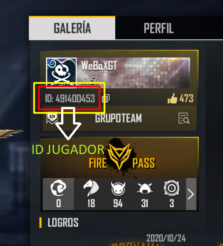Click the thumbs-up like icon
Screen dimensions: 223x246
point(172,99)
